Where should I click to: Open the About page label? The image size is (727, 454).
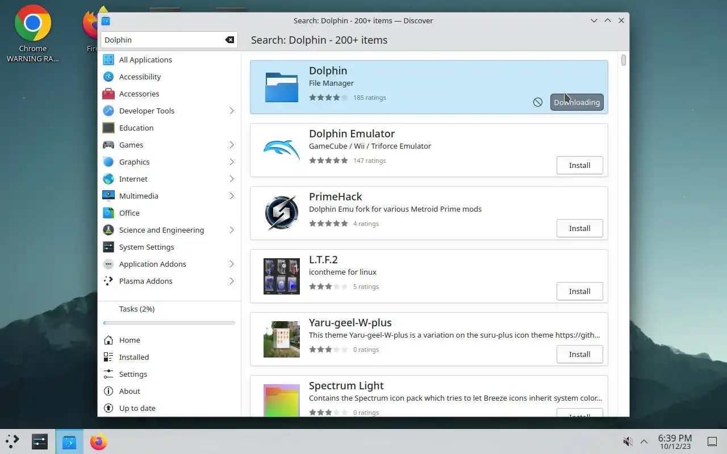(x=129, y=391)
